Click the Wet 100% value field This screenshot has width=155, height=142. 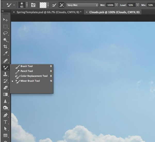110,5
